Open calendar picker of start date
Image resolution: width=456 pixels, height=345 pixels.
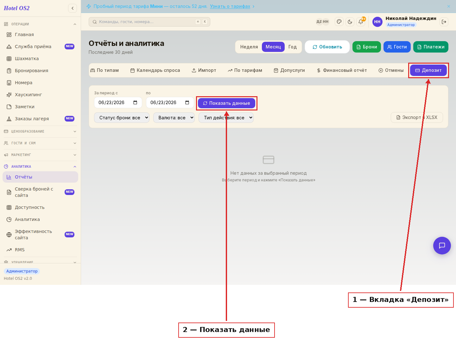point(135,103)
